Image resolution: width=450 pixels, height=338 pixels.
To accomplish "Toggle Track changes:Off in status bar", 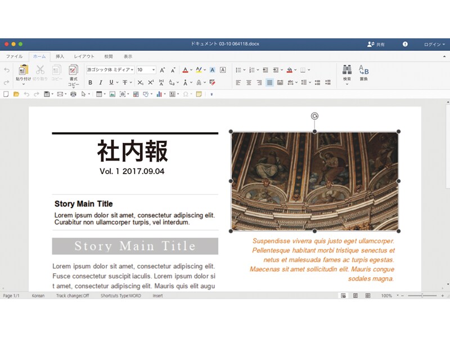I will pos(73,296).
